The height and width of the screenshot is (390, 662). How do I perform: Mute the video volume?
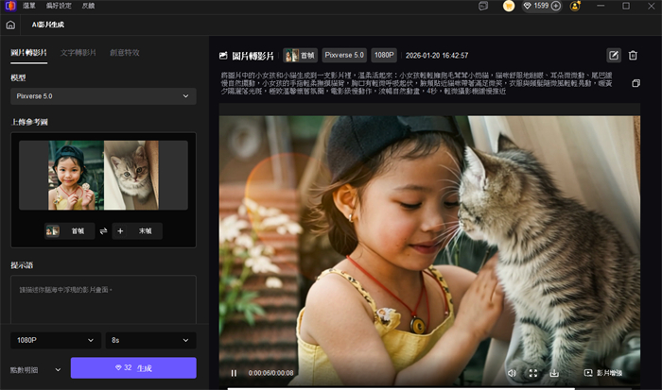click(x=513, y=373)
